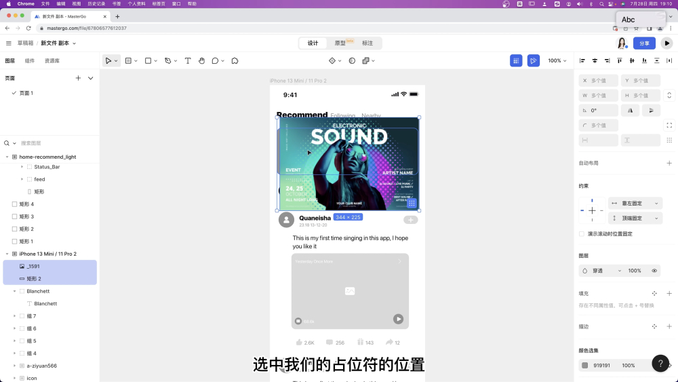Select the Frame container tool

tap(128, 61)
